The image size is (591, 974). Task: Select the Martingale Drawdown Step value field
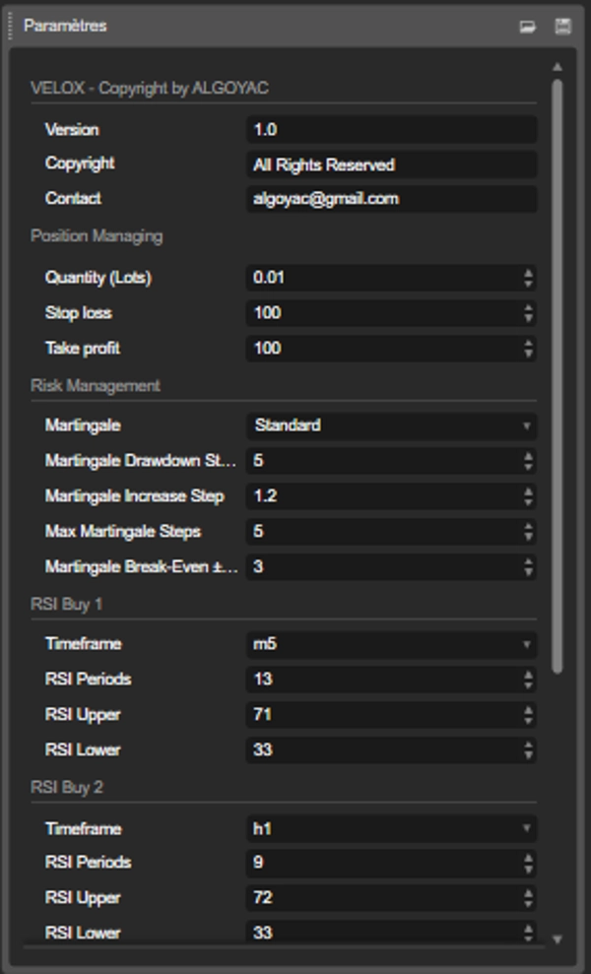[x=382, y=461]
